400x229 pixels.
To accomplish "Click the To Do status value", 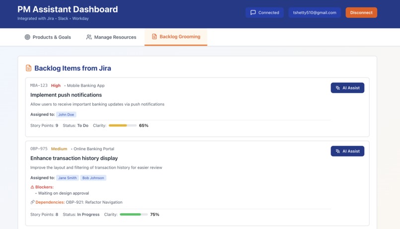I will pyautogui.click(x=83, y=125).
